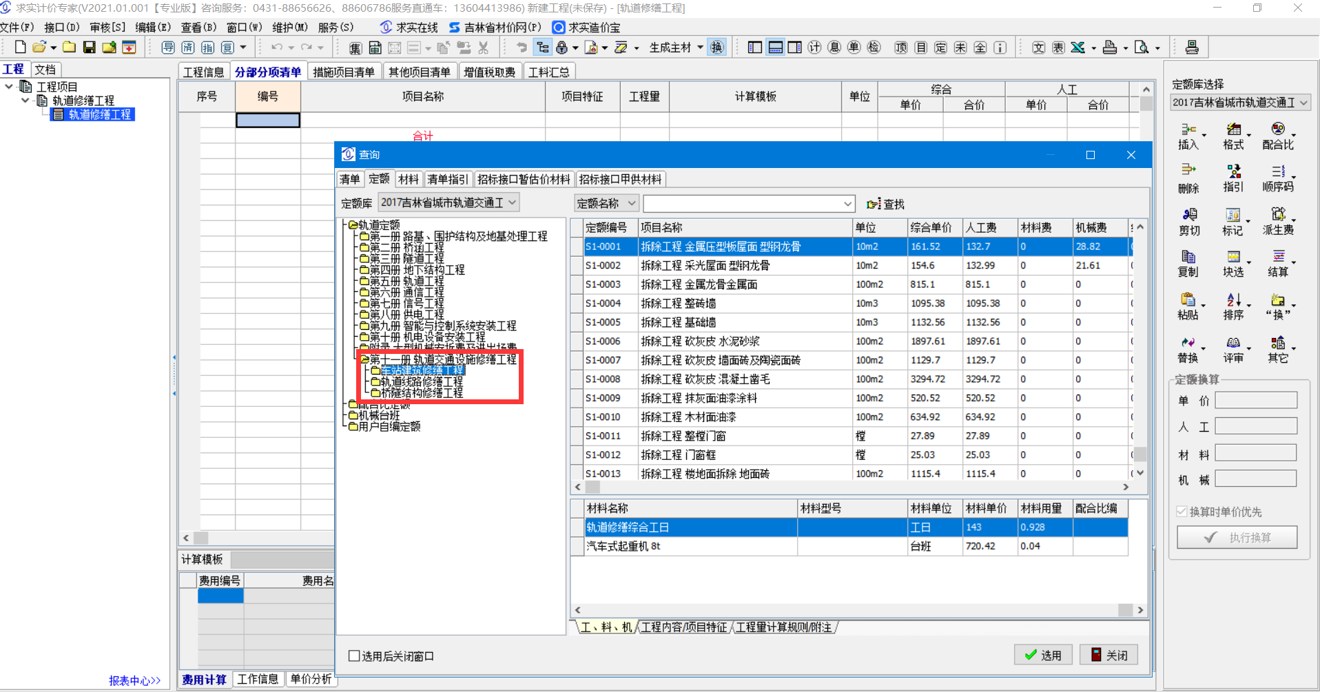Image resolution: width=1320 pixels, height=692 pixels.
Task: Click the 插入 icon in right panel
Action: click(1188, 137)
